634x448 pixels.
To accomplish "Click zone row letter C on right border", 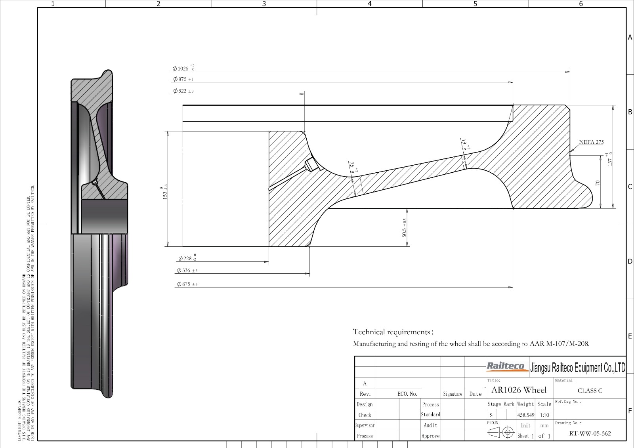I will click(630, 187).
